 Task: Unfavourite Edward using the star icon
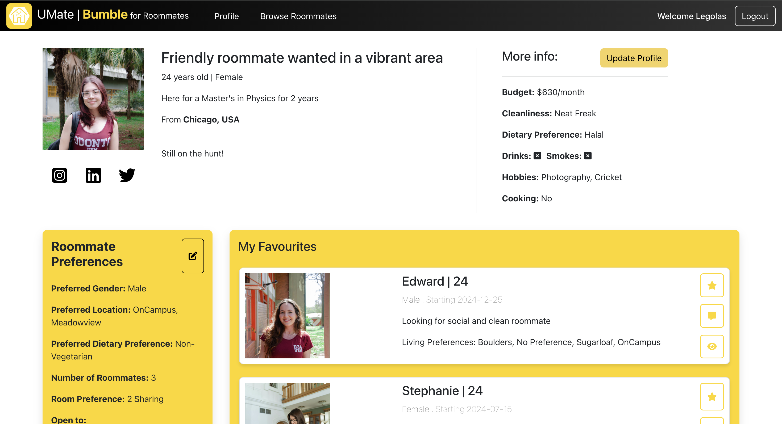[712, 285]
